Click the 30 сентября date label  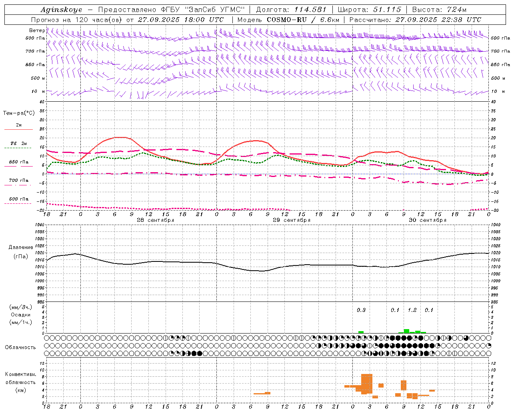(428, 220)
